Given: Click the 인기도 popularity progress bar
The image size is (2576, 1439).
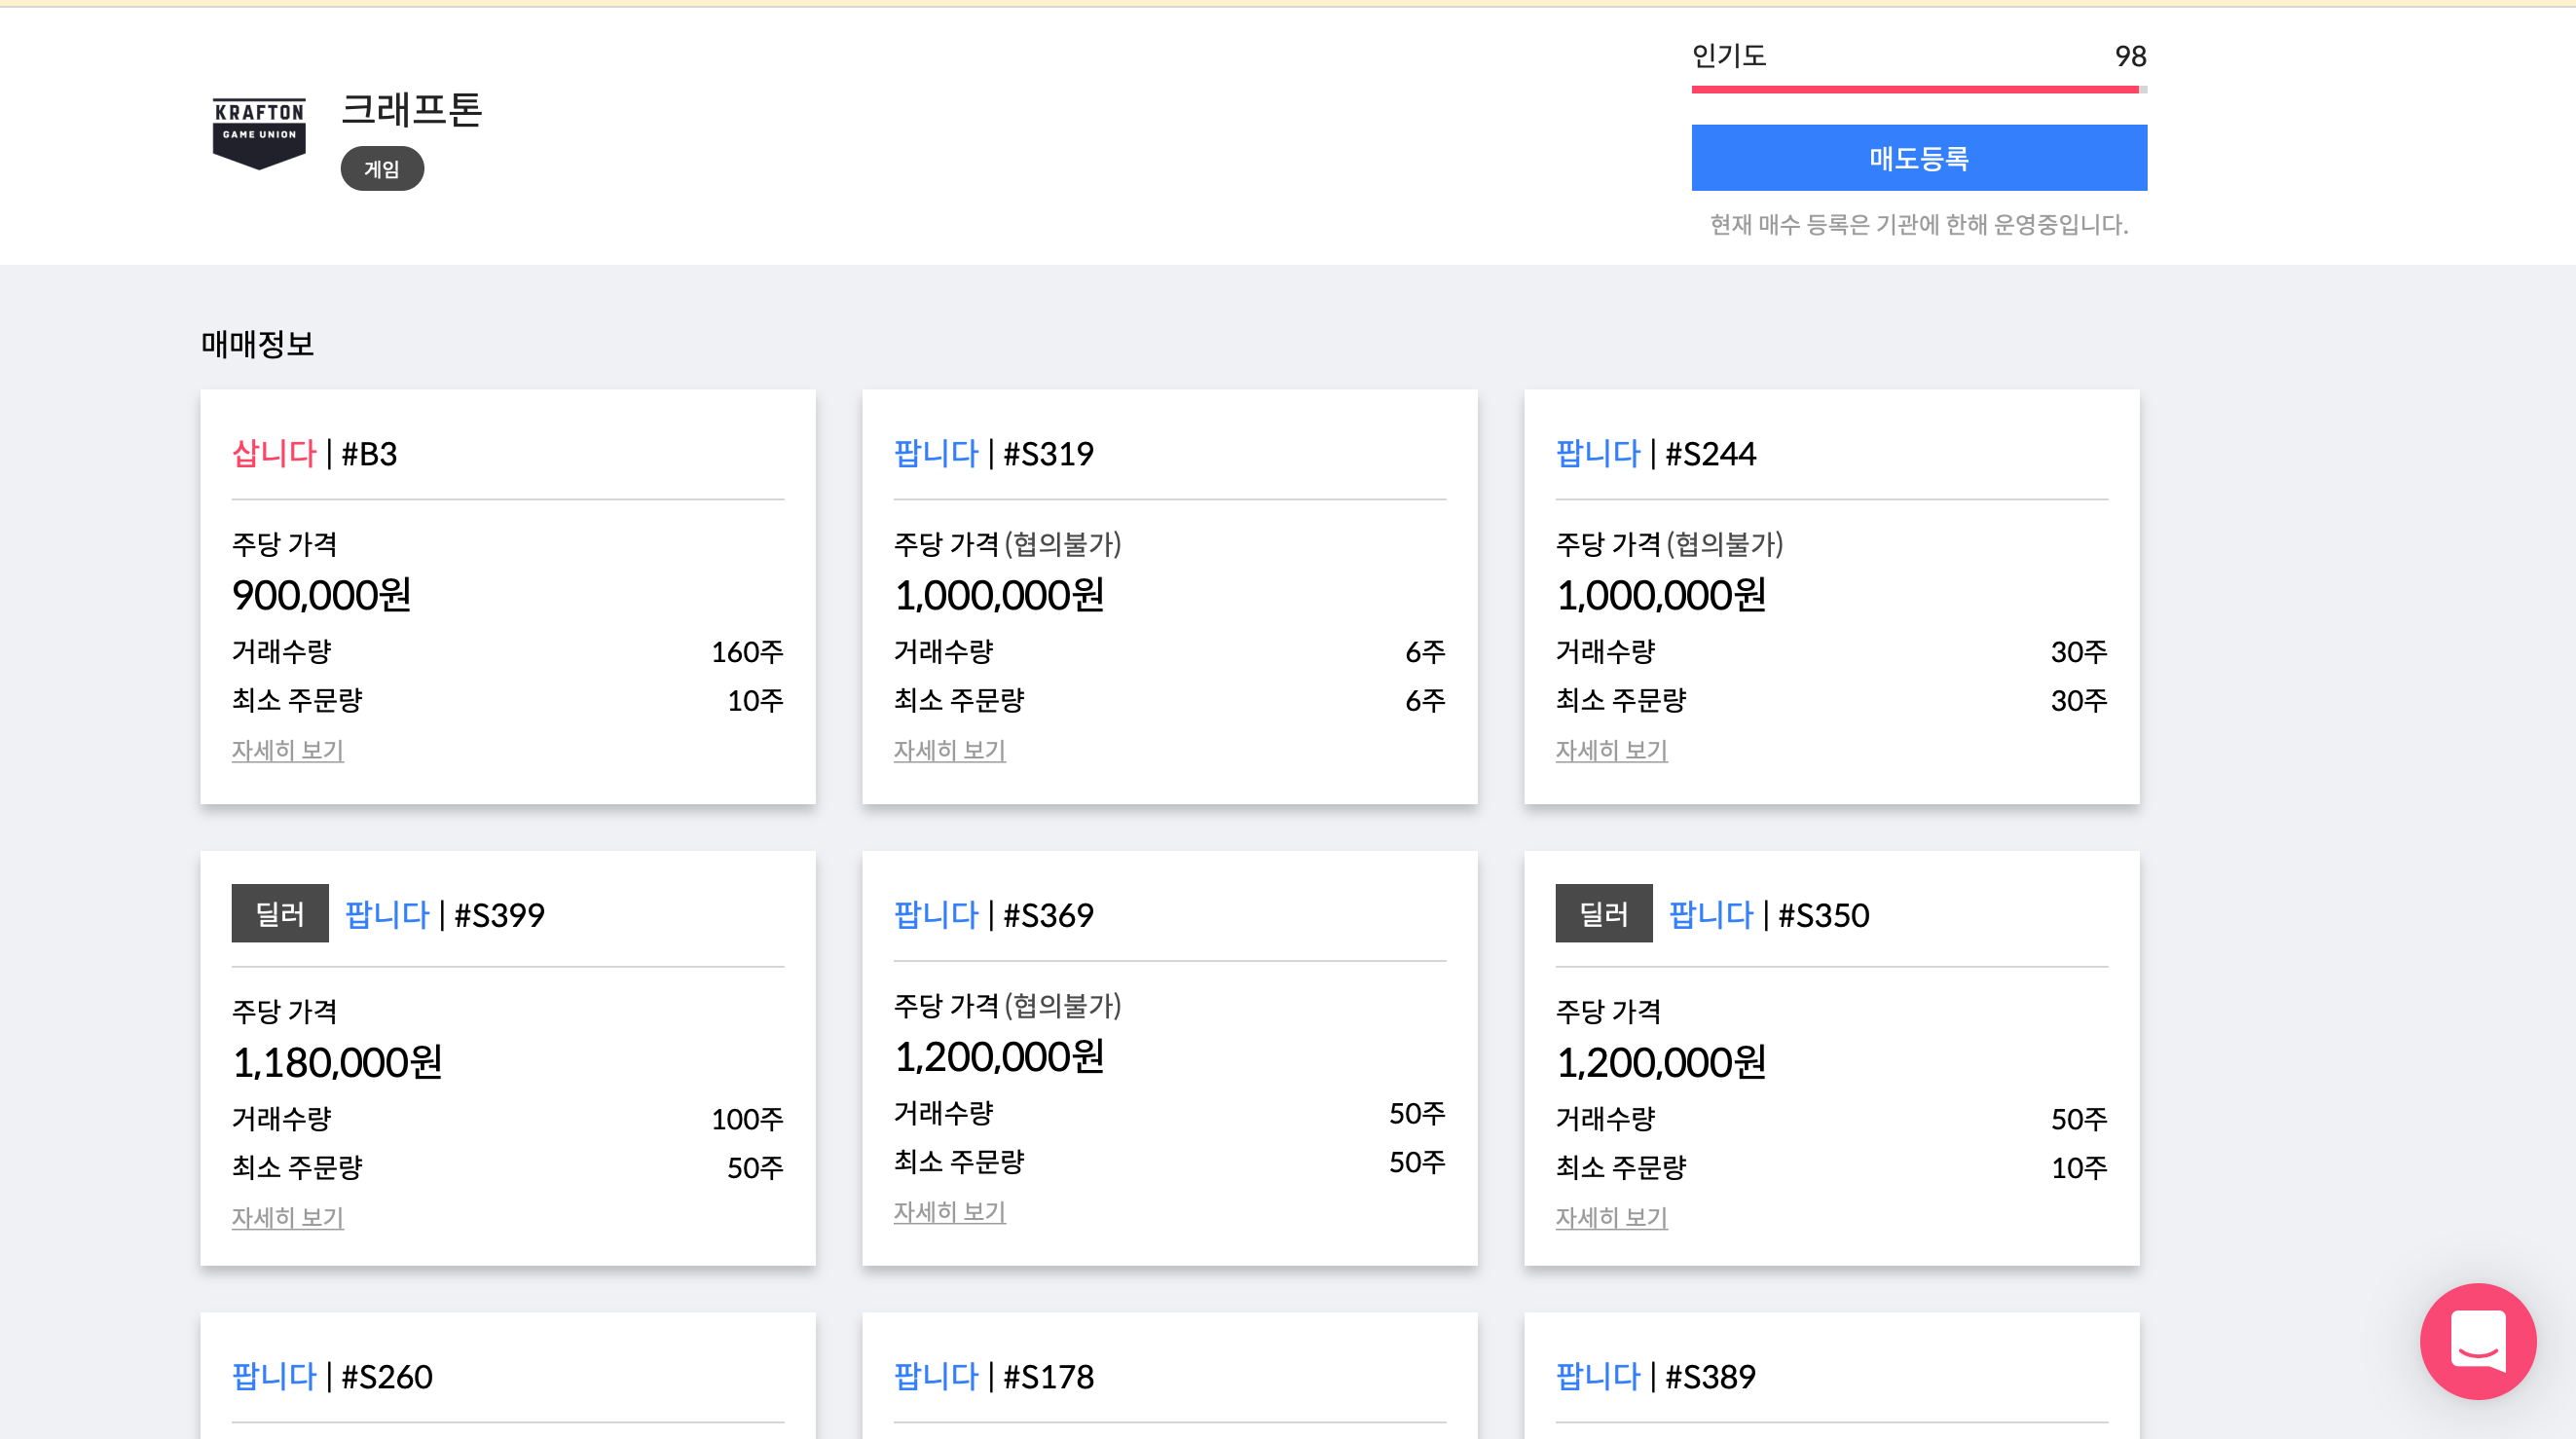Looking at the screenshot, I should click(1917, 90).
